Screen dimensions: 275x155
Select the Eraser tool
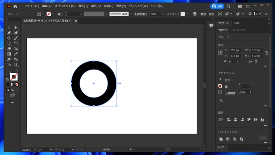click(x=9, y=49)
